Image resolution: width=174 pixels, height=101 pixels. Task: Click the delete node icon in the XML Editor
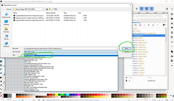pyautogui.click(x=140, y=25)
